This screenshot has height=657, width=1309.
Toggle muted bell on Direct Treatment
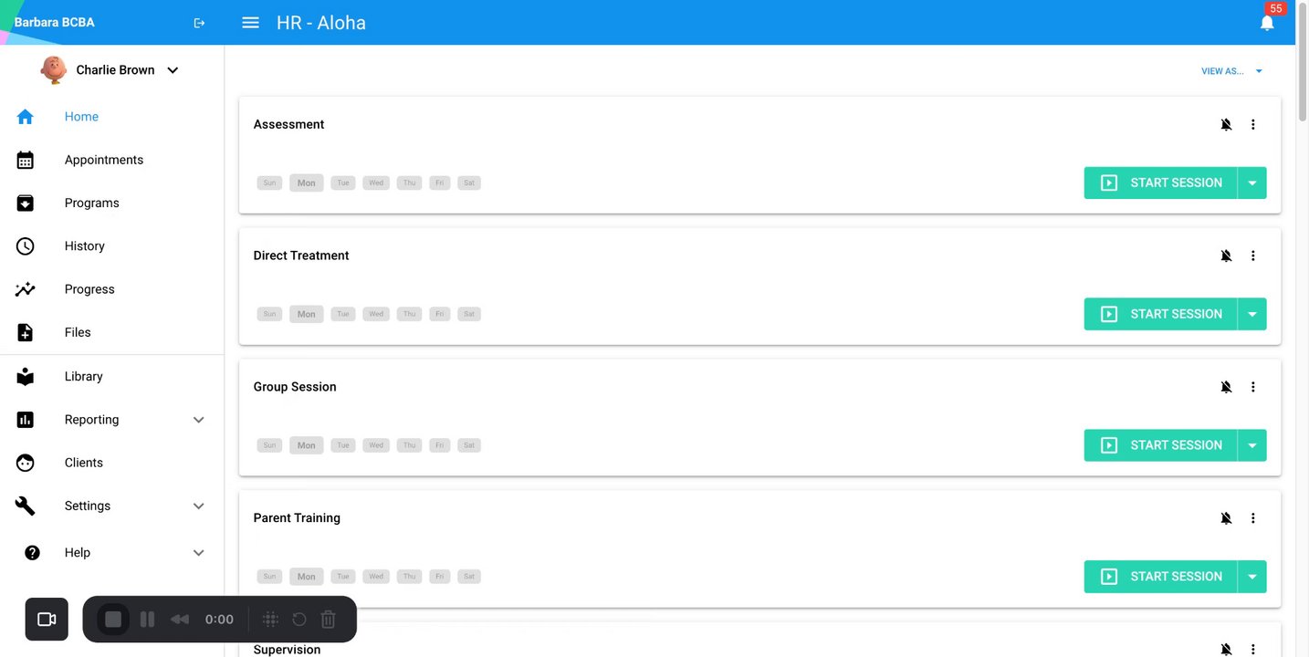pos(1226,255)
